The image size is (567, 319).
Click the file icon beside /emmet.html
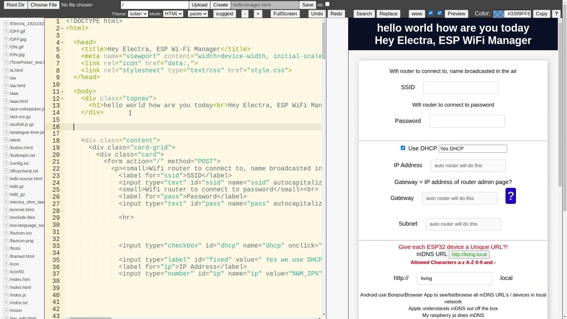tap(6, 210)
